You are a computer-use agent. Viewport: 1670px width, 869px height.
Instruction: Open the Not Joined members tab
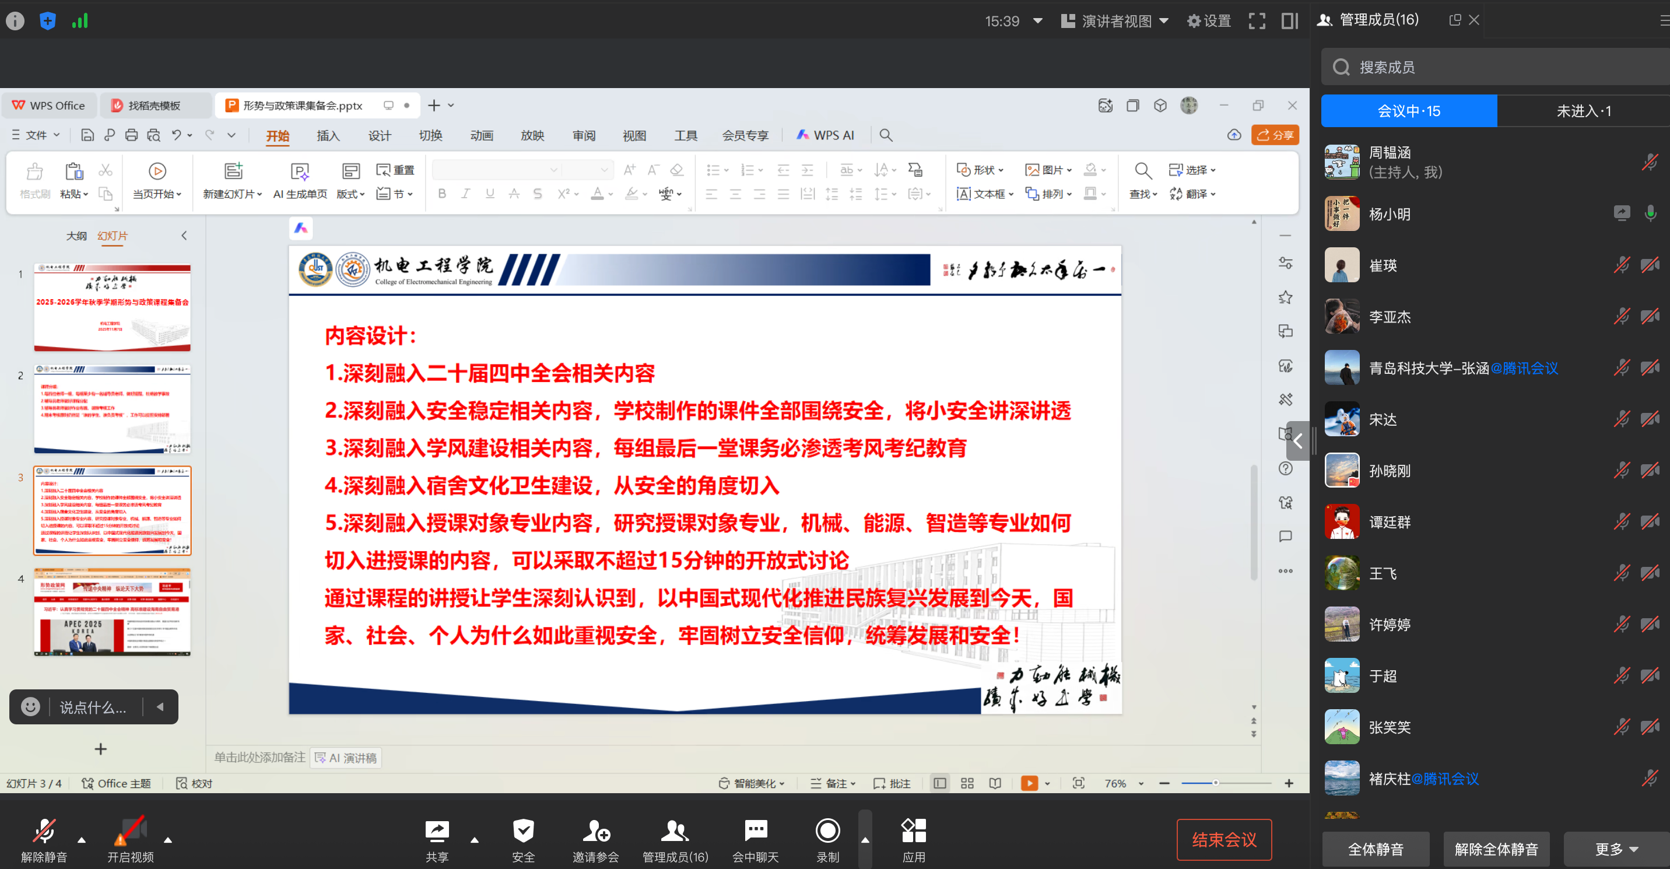click(x=1583, y=111)
